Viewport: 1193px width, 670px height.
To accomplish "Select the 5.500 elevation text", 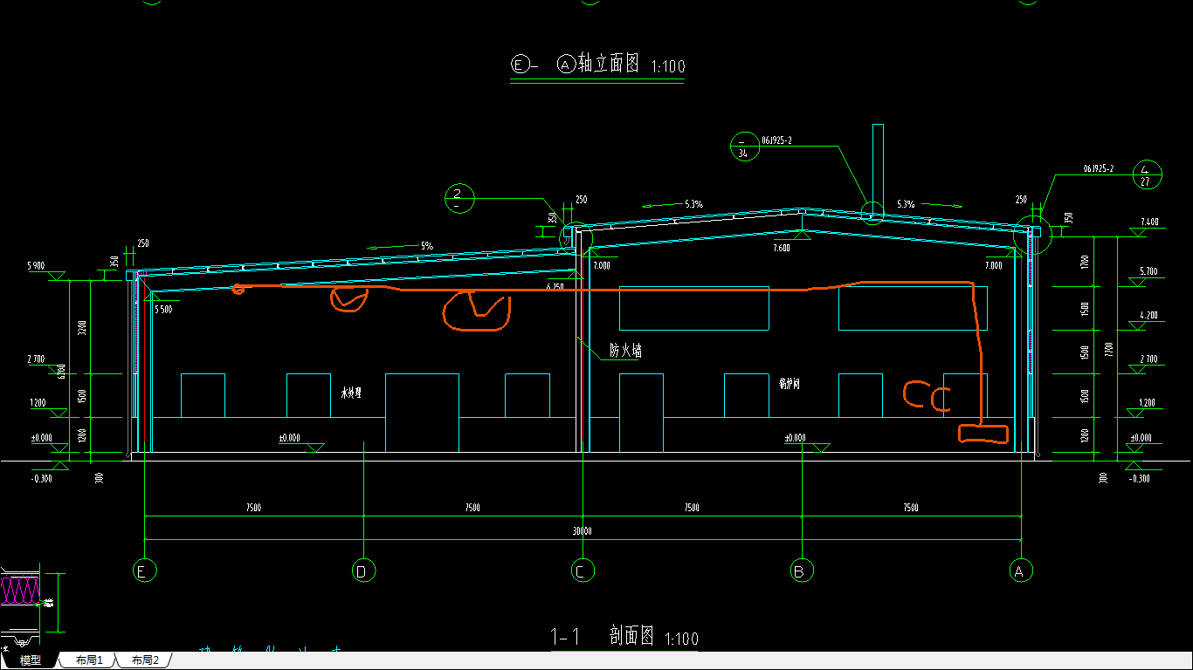I will coord(163,310).
